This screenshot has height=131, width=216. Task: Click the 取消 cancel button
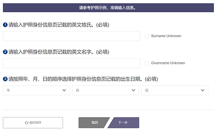coord(93,123)
